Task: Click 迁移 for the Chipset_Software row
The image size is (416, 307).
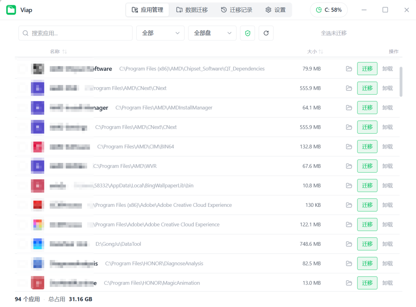Action: click(367, 69)
